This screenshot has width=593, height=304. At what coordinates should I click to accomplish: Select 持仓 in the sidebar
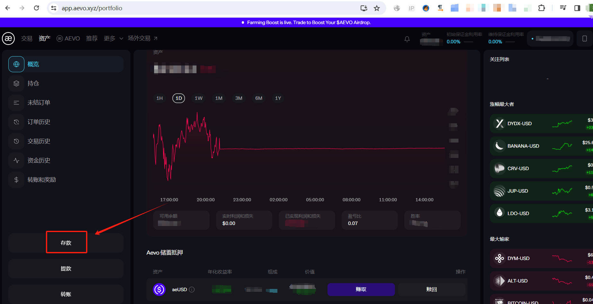[x=66, y=83]
